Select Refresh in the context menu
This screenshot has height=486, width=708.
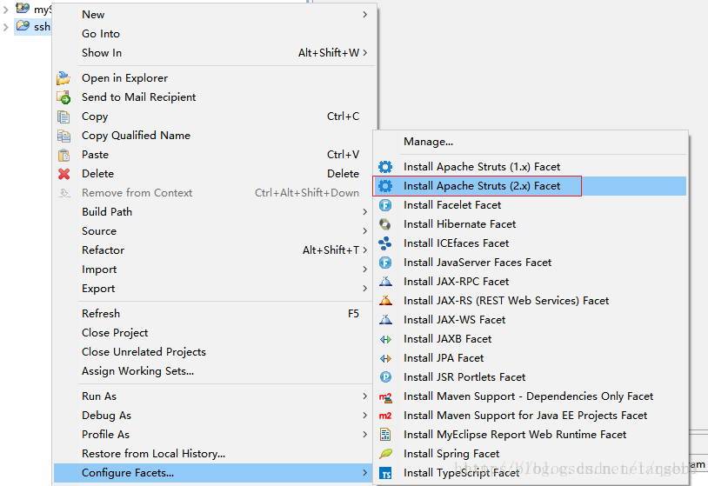coord(214,314)
